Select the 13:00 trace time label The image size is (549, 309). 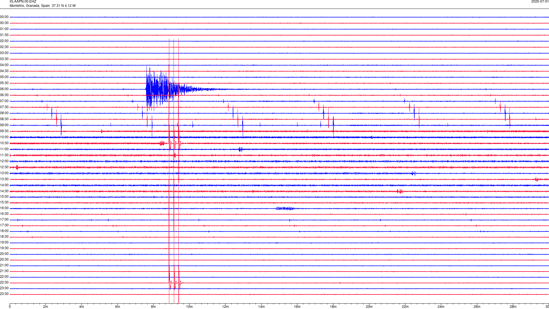click(x=4, y=173)
